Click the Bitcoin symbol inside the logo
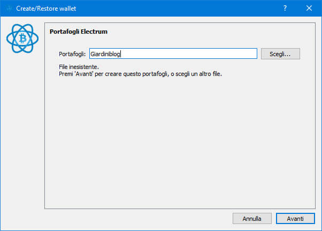The image size is (322, 231). pyautogui.click(x=22, y=38)
